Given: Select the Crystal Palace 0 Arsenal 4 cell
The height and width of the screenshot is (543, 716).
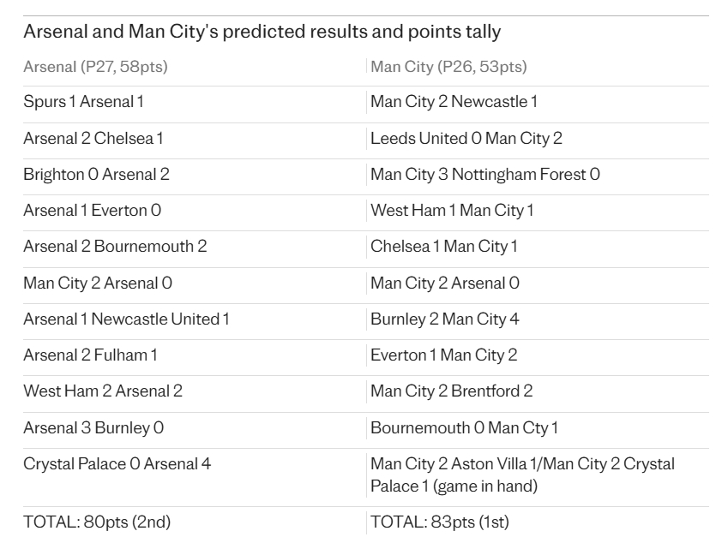Looking at the screenshot, I should click(117, 463).
